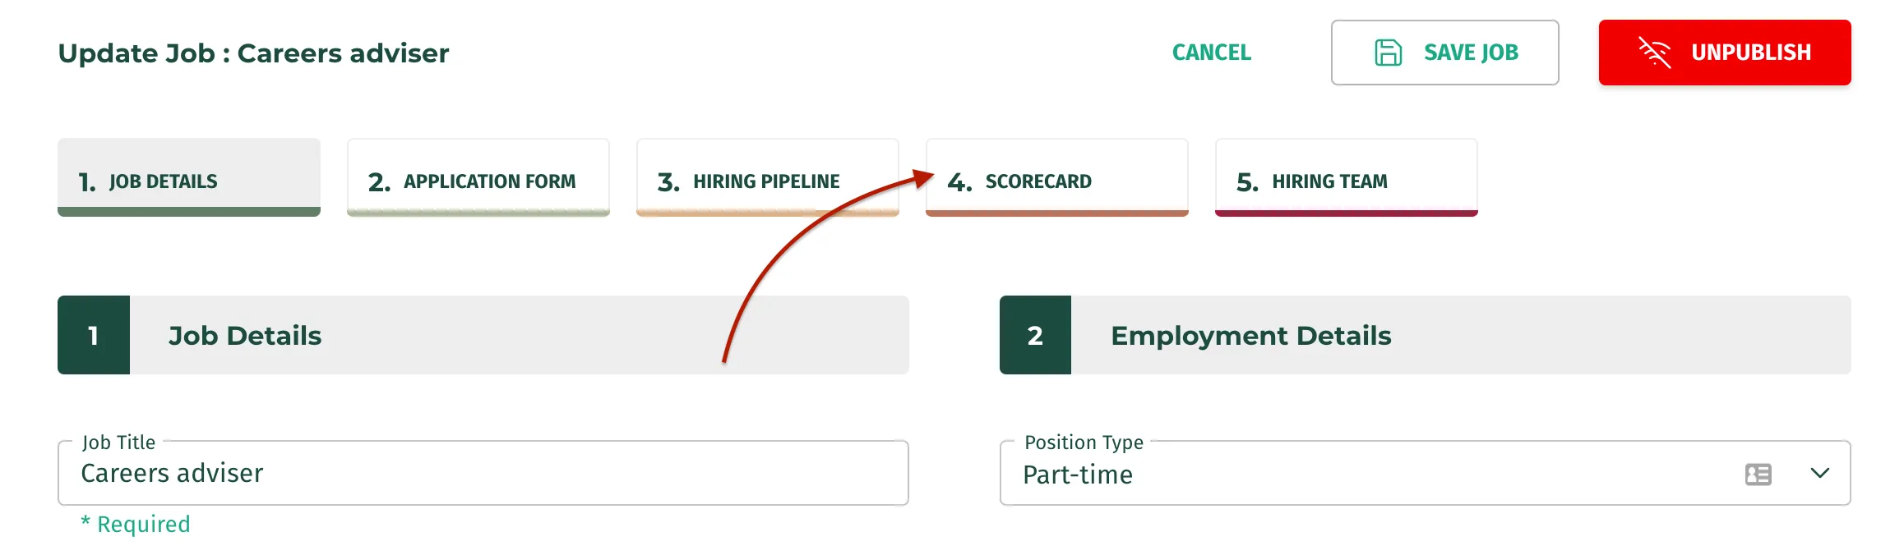1904x555 pixels.
Task: Select the Scorecard tab
Action: 1057,177
